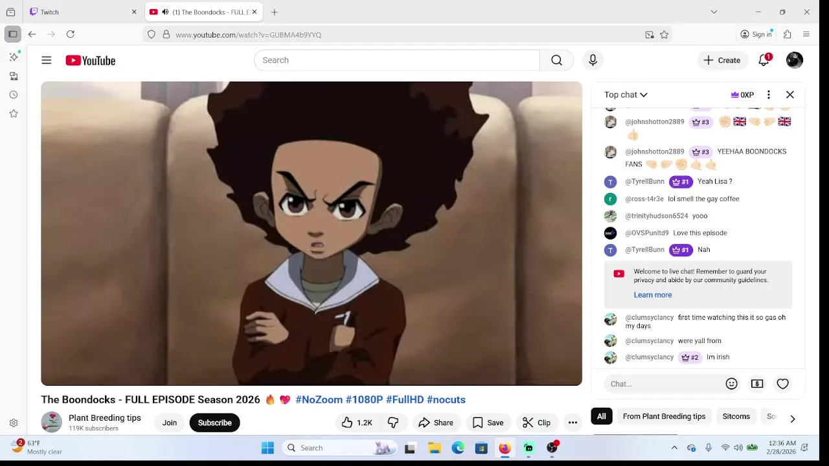Open bookmarks star in Firefox sidebar
The image size is (829, 466).
click(14, 114)
